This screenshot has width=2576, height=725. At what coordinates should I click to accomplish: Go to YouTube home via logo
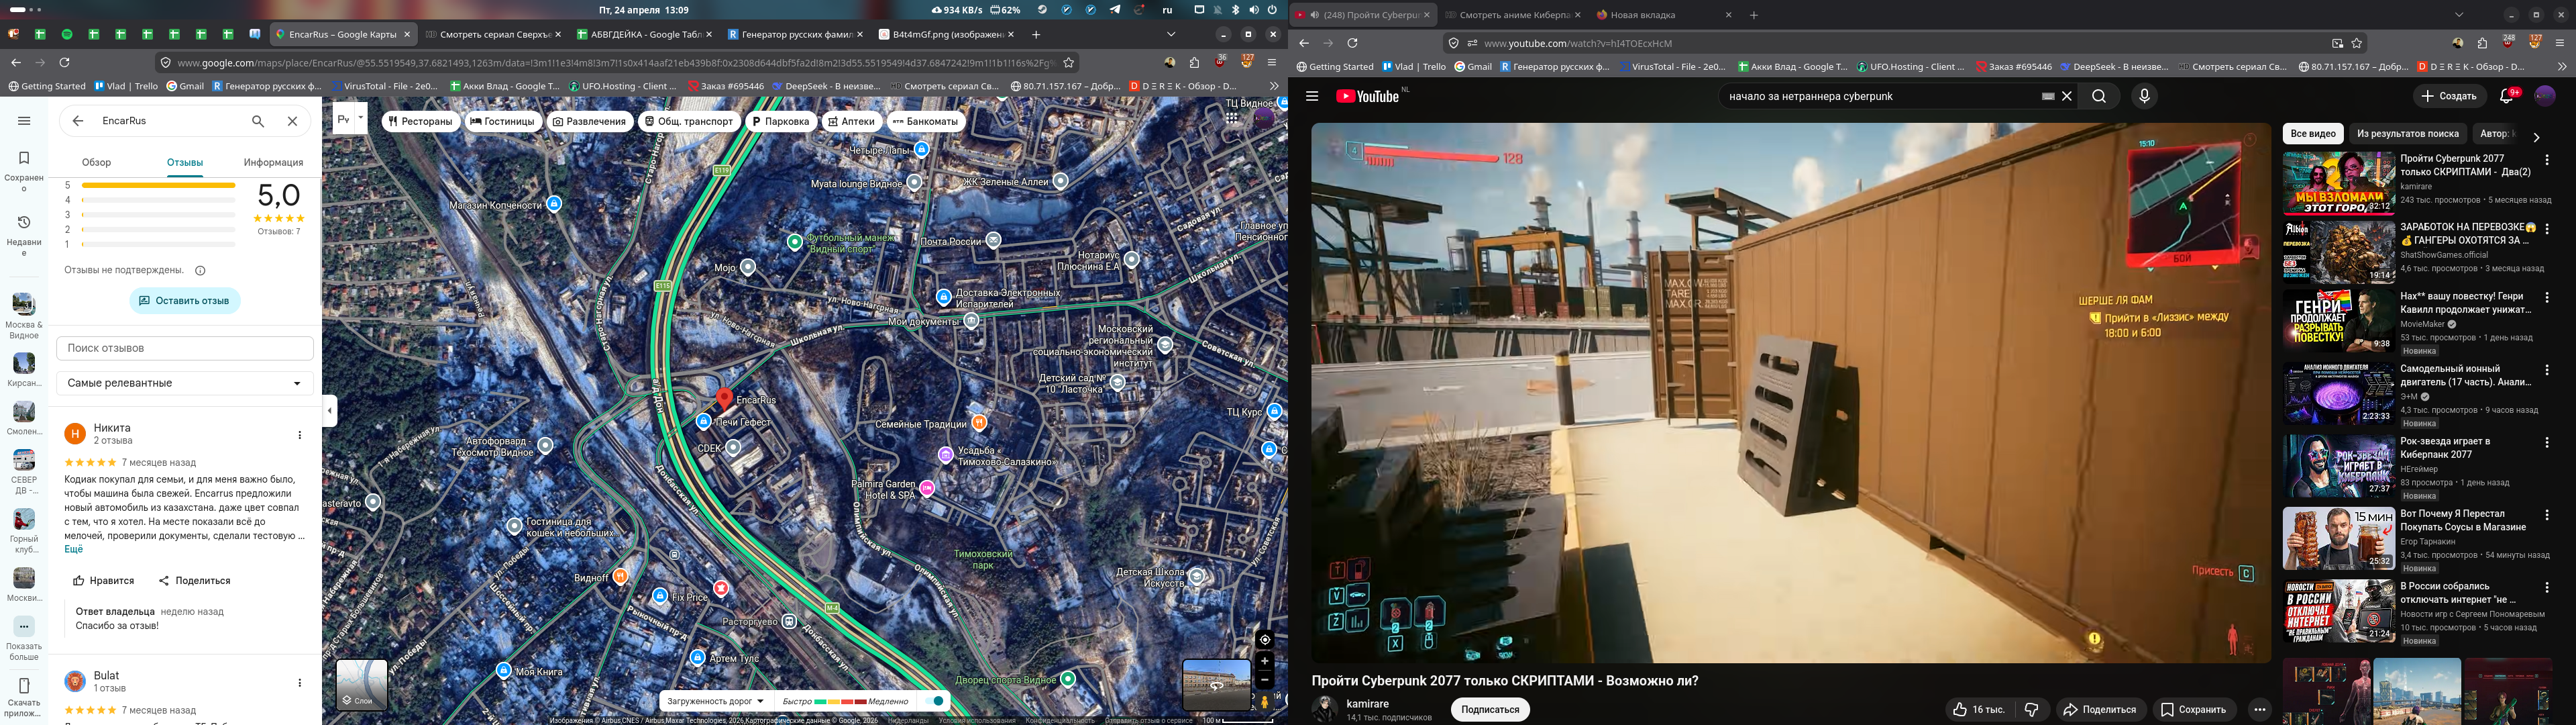coord(1367,96)
